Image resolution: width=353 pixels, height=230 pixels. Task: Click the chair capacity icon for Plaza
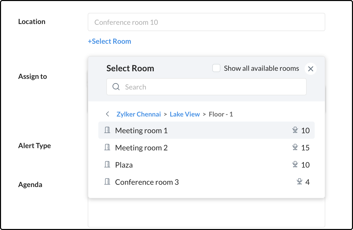pos(295,165)
